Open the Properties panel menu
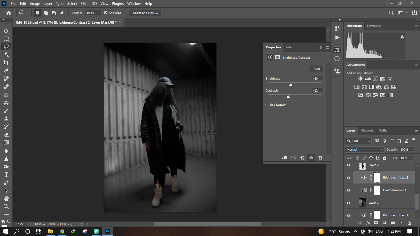The width and height of the screenshot is (420, 236). tap(328, 47)
